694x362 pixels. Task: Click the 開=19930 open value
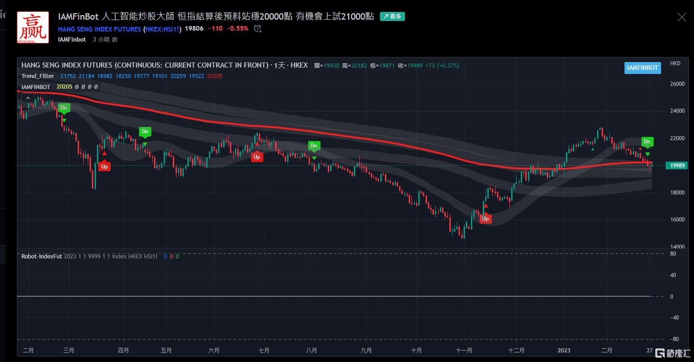[326, 66]
